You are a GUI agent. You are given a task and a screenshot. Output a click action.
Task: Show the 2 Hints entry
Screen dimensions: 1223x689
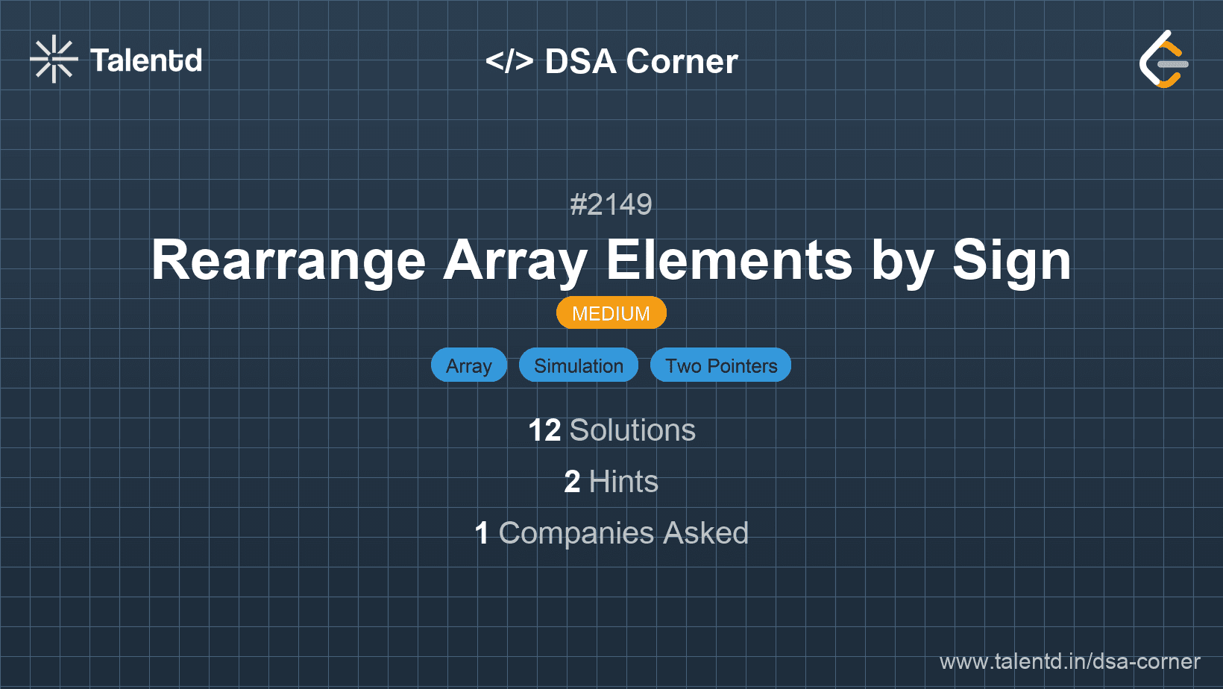611,482
